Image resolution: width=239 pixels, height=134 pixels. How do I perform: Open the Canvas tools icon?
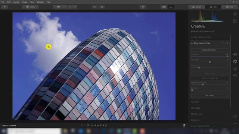(x=235, y=21)
